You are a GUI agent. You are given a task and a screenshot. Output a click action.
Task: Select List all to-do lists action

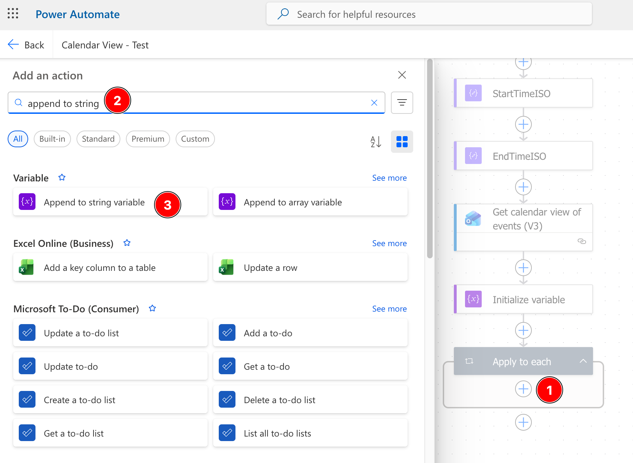click(310, 433)
